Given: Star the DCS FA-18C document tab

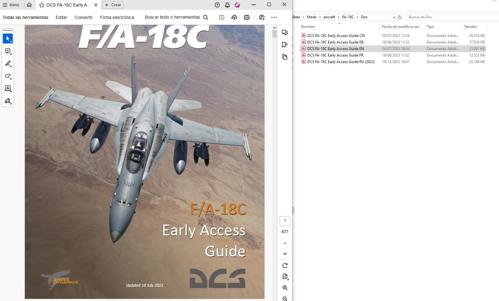Looking at the screenshot, I should pyautogui.click(x=42, y=5).
